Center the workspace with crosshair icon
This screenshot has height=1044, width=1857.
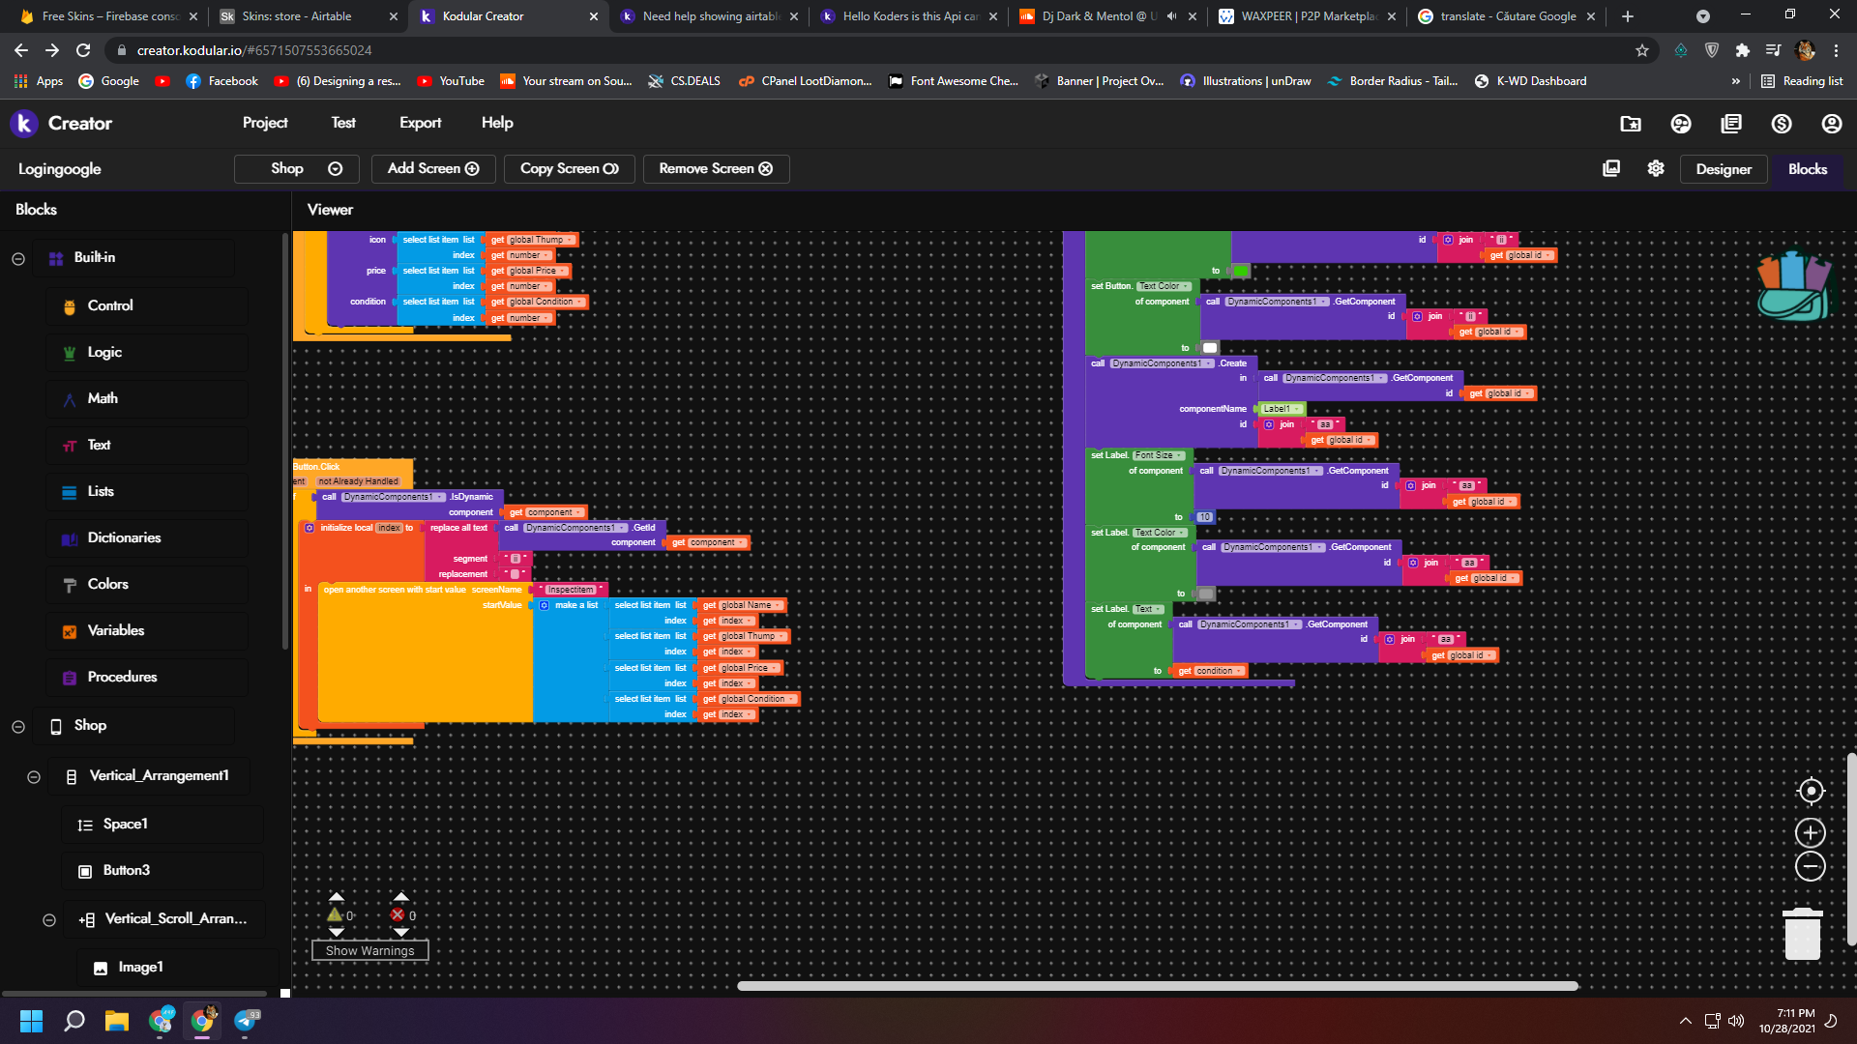click(1810, 792)
